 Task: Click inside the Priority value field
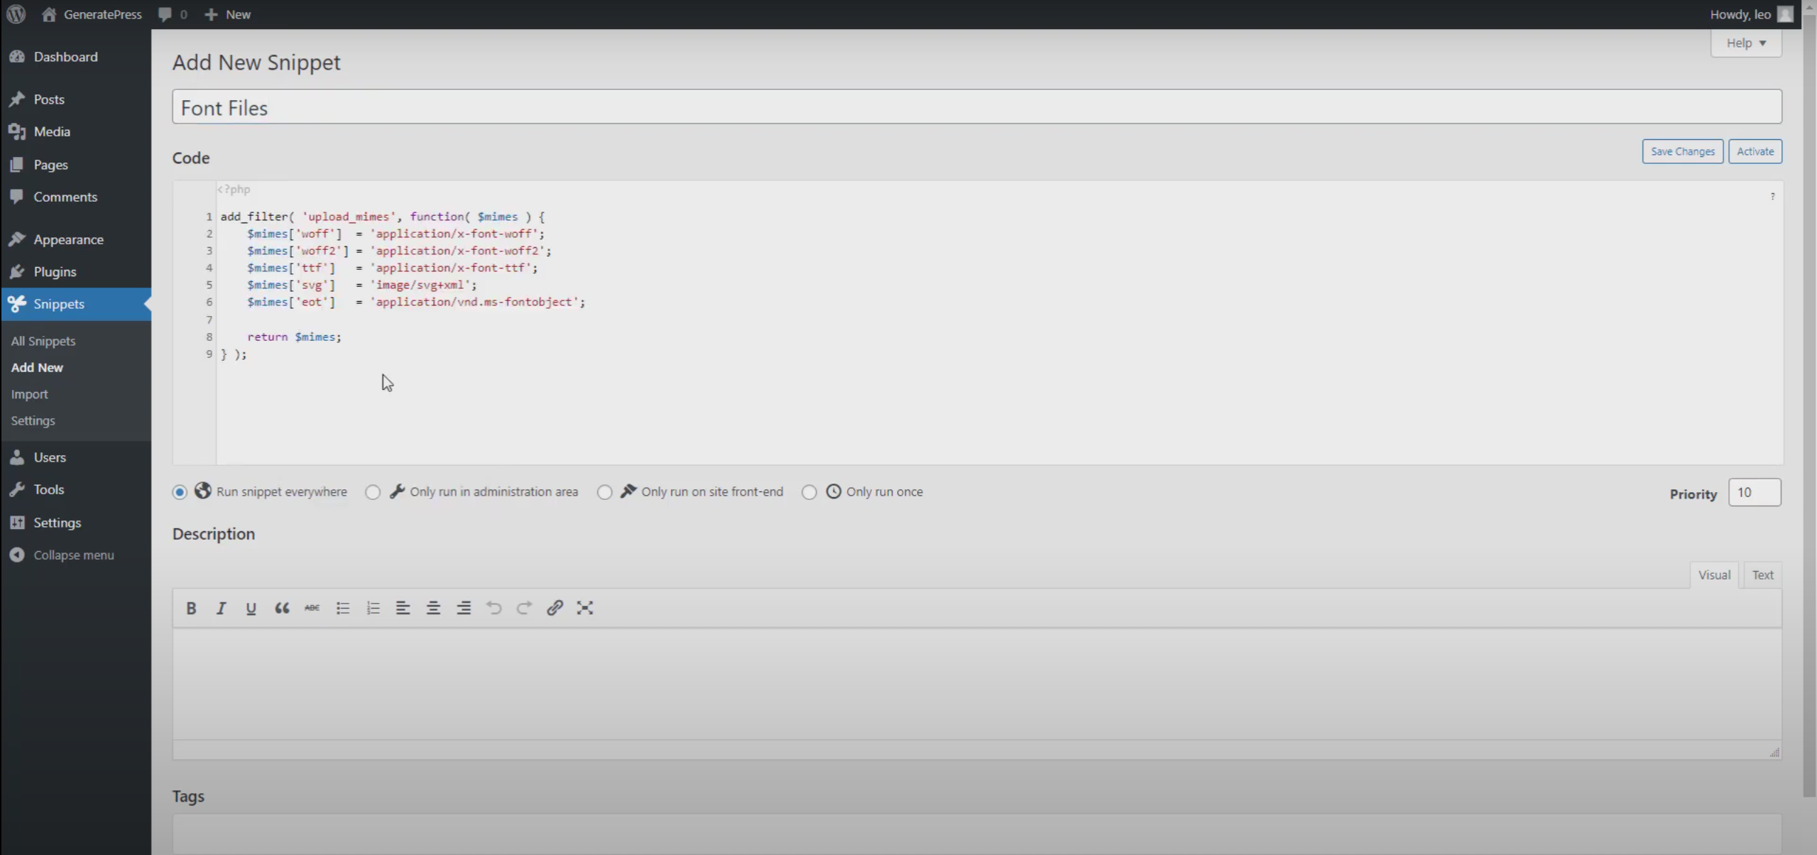tap(1755, 492)
